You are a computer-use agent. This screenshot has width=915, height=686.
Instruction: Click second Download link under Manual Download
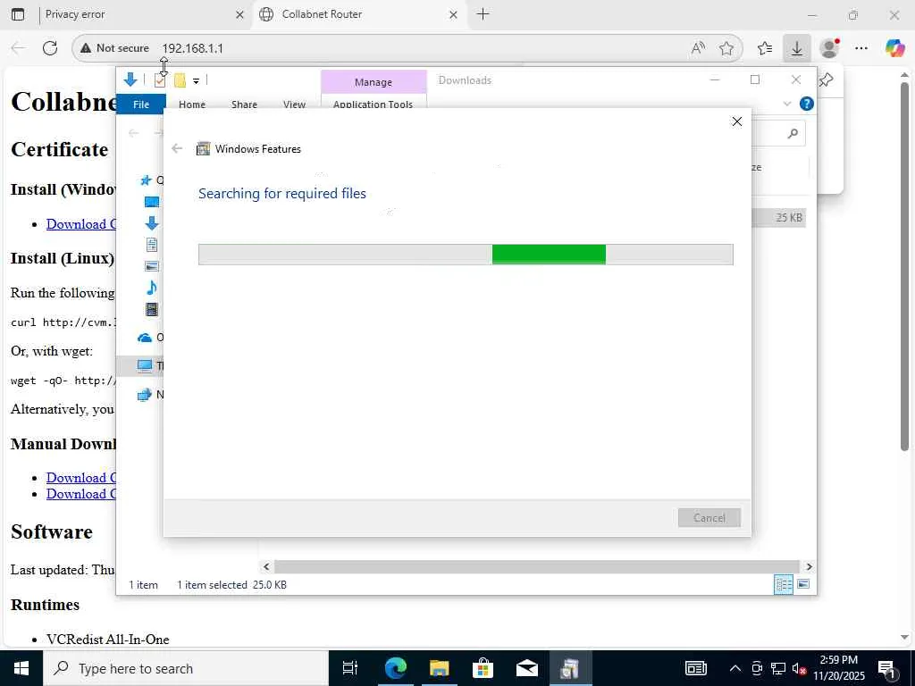coord(80,493)
